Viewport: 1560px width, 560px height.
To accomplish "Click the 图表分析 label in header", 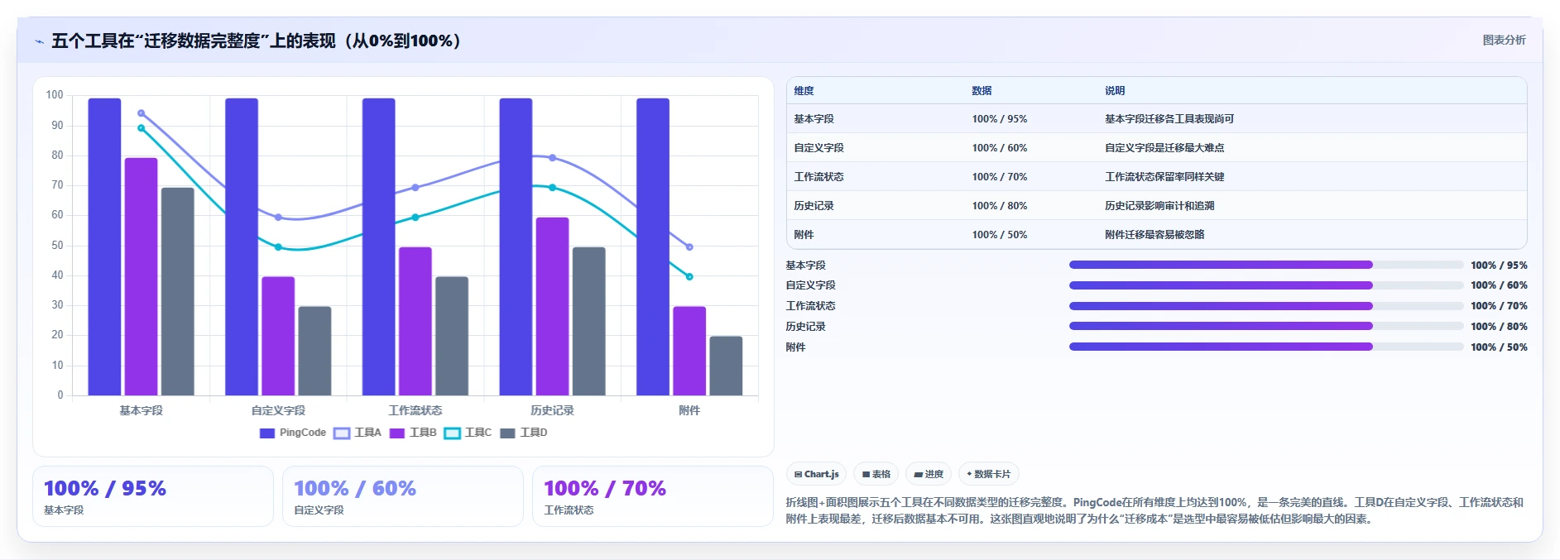I will click(x=1504, y=40).
